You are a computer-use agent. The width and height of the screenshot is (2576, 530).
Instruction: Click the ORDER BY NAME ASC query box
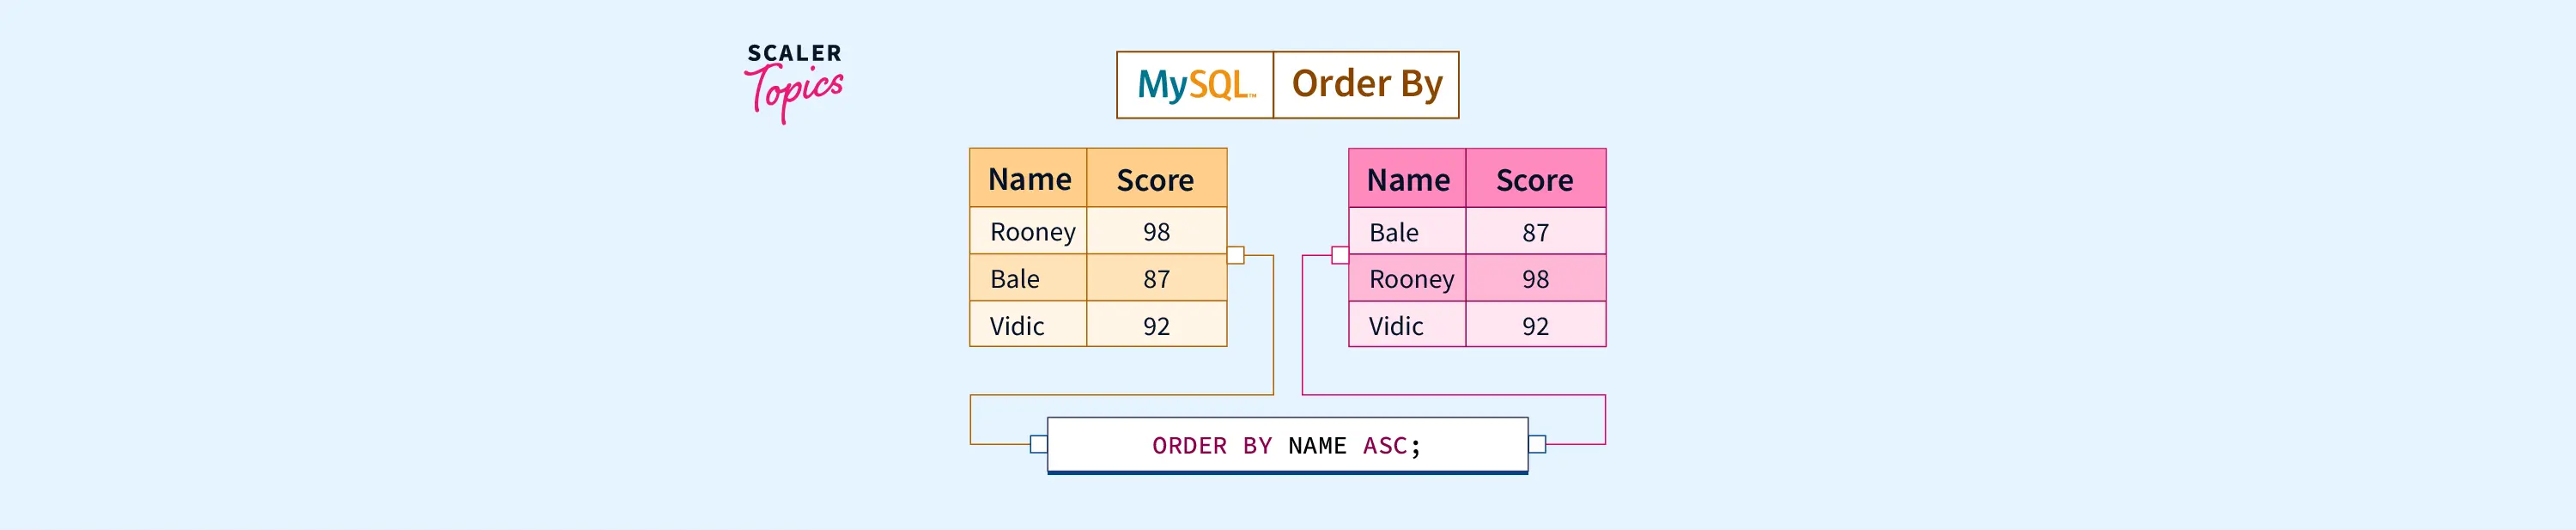coord(1287,445)
